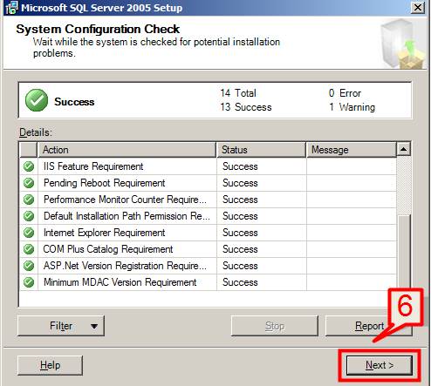Click the green check icon beside Default Installation Path
Screen dimensions: 431x386
pyautogui.click(x=29, y=216)
